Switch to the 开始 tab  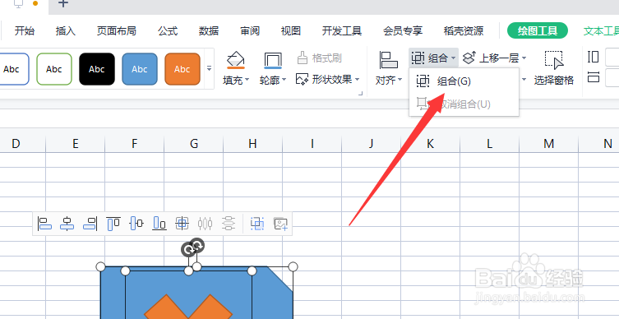coord(25,30)
